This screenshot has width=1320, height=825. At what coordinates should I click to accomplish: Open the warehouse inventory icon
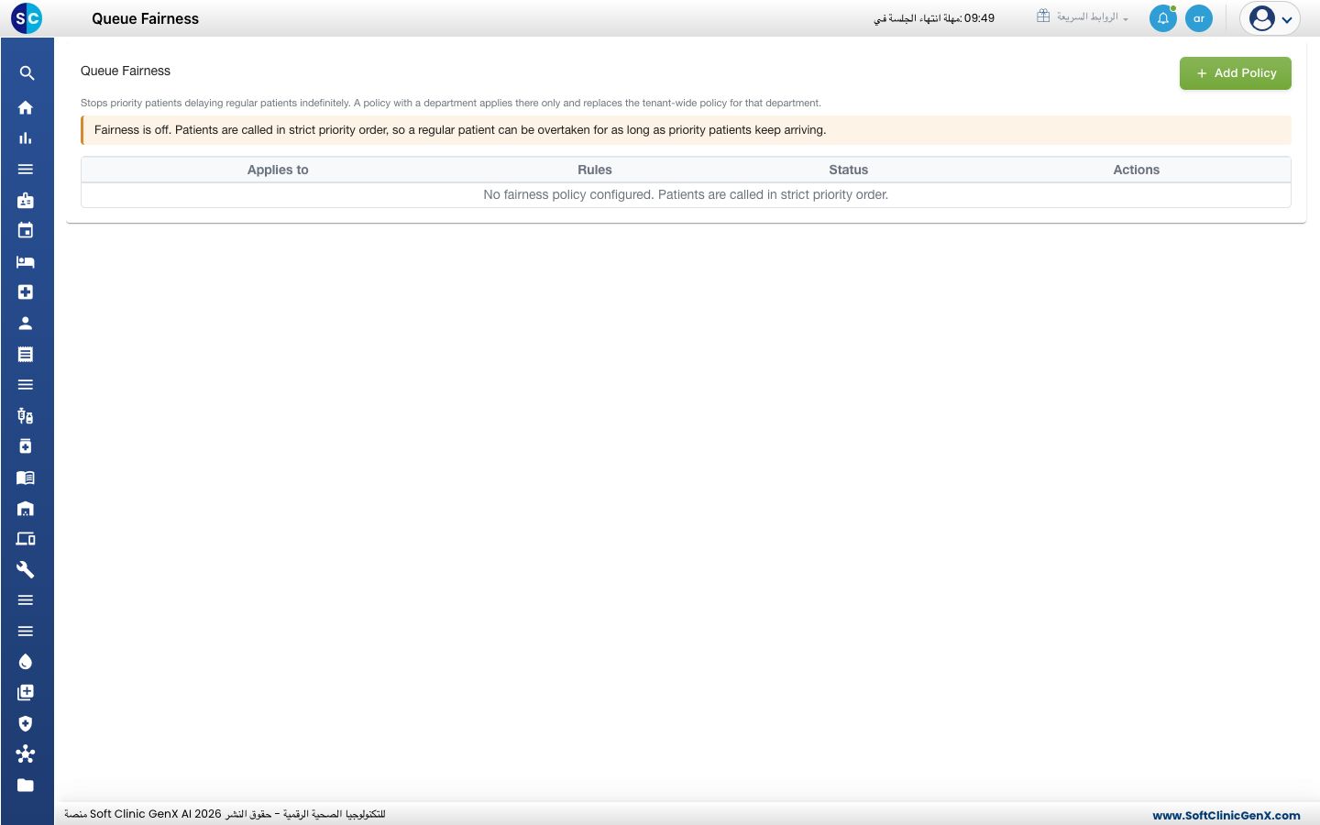(26, 508)
